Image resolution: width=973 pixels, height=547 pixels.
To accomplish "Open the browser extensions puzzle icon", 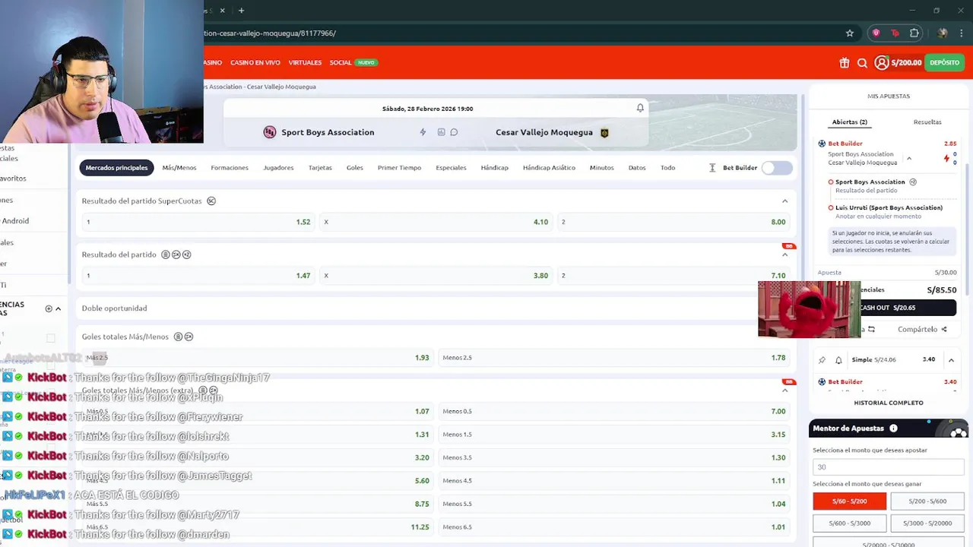I will point(914,33).
